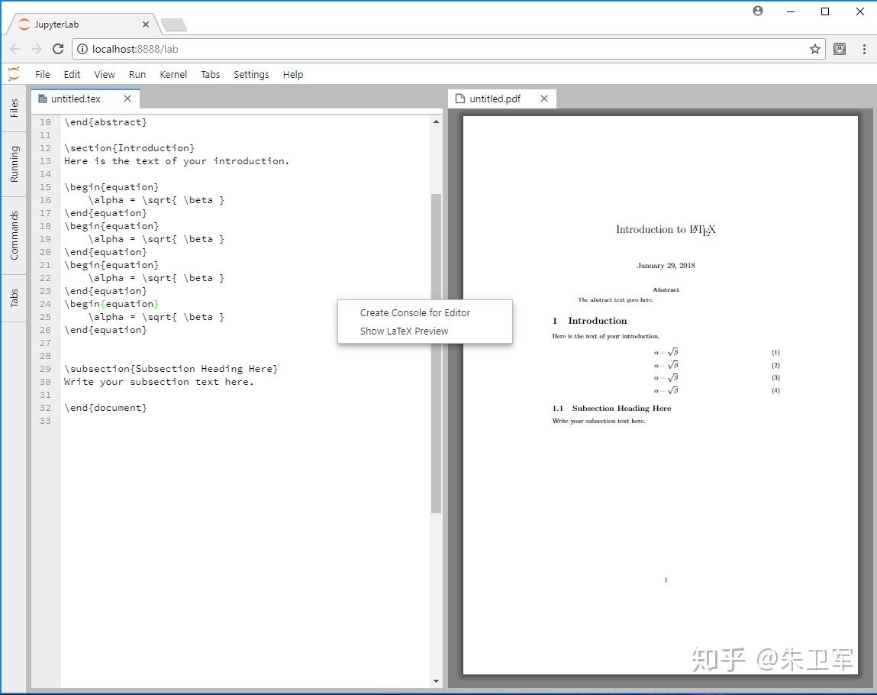Viewport: 877px width, 695px height.
Task: Reload the page using the refresh icon
Action: [x=58, y=48]
